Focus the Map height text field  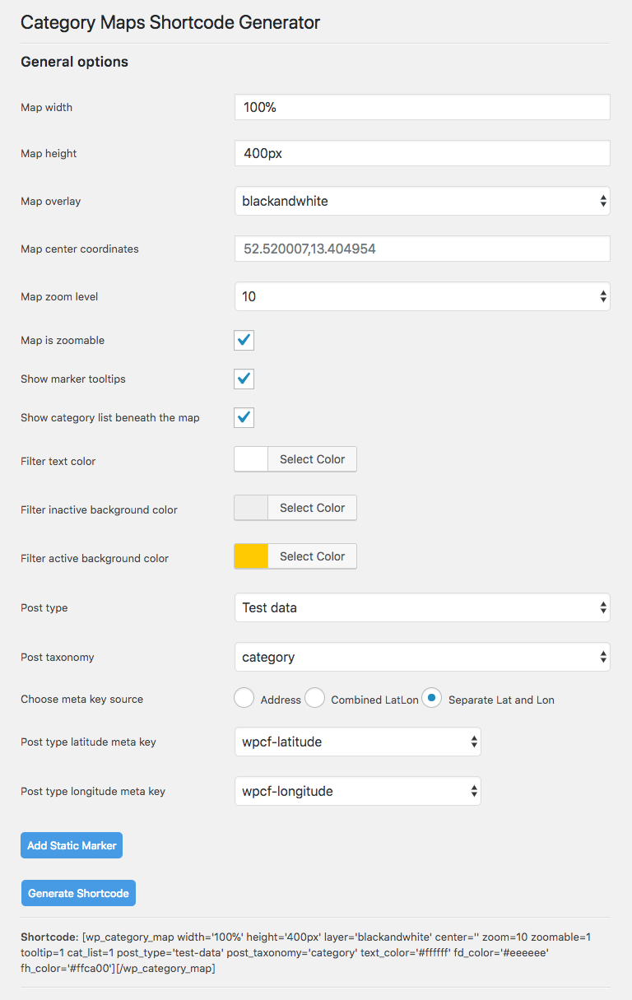click(x=422, y=154)
